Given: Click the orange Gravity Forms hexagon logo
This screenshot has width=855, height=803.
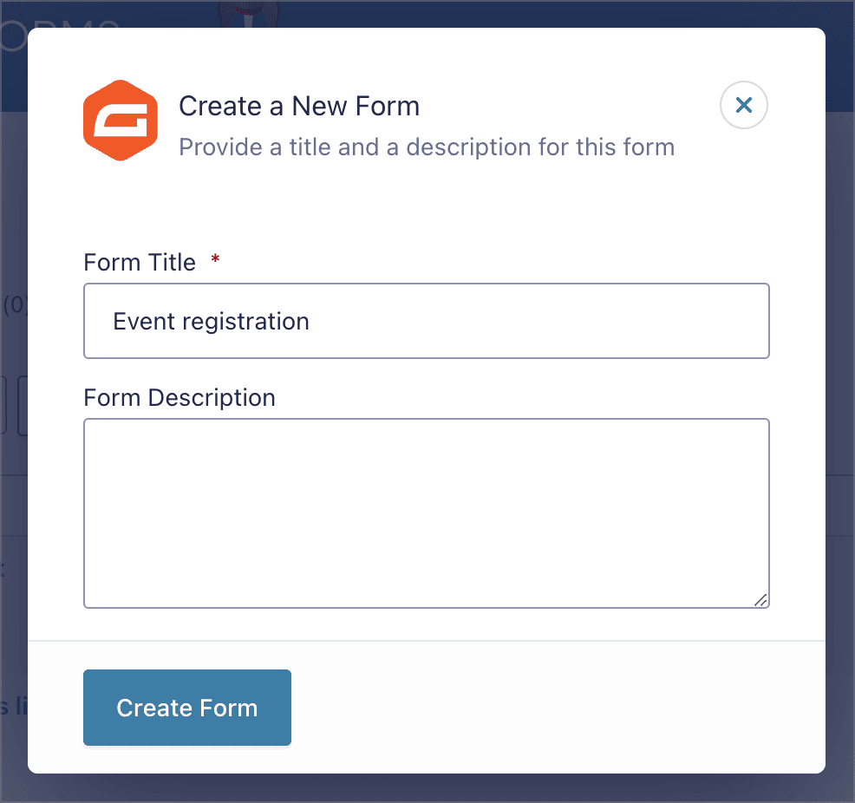Looking at the screenshot, I should [x=121, y=121].
